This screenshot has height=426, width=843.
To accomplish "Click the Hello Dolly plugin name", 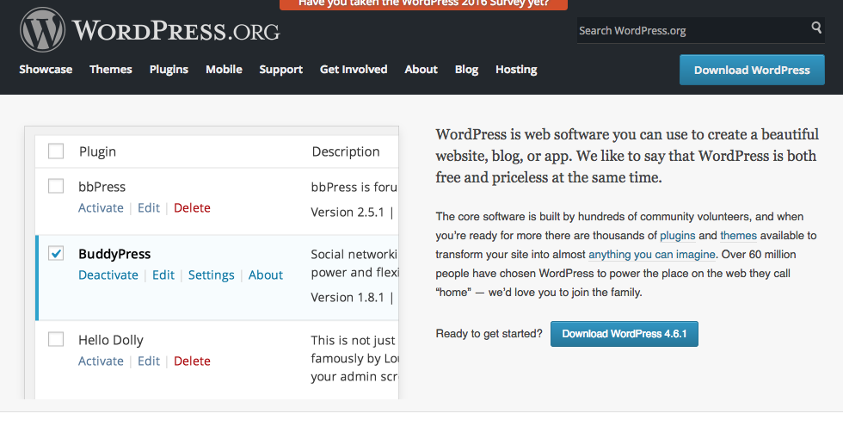I will click(x=111, y=340).
